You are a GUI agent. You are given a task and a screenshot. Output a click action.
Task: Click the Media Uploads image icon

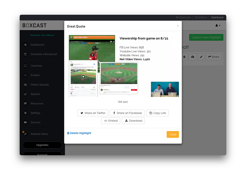(x=26, y=84)
